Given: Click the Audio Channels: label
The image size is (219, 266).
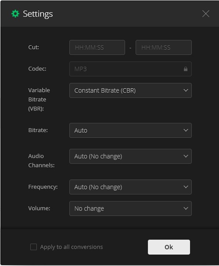Looking at the screenshot, I should point(41,160).
